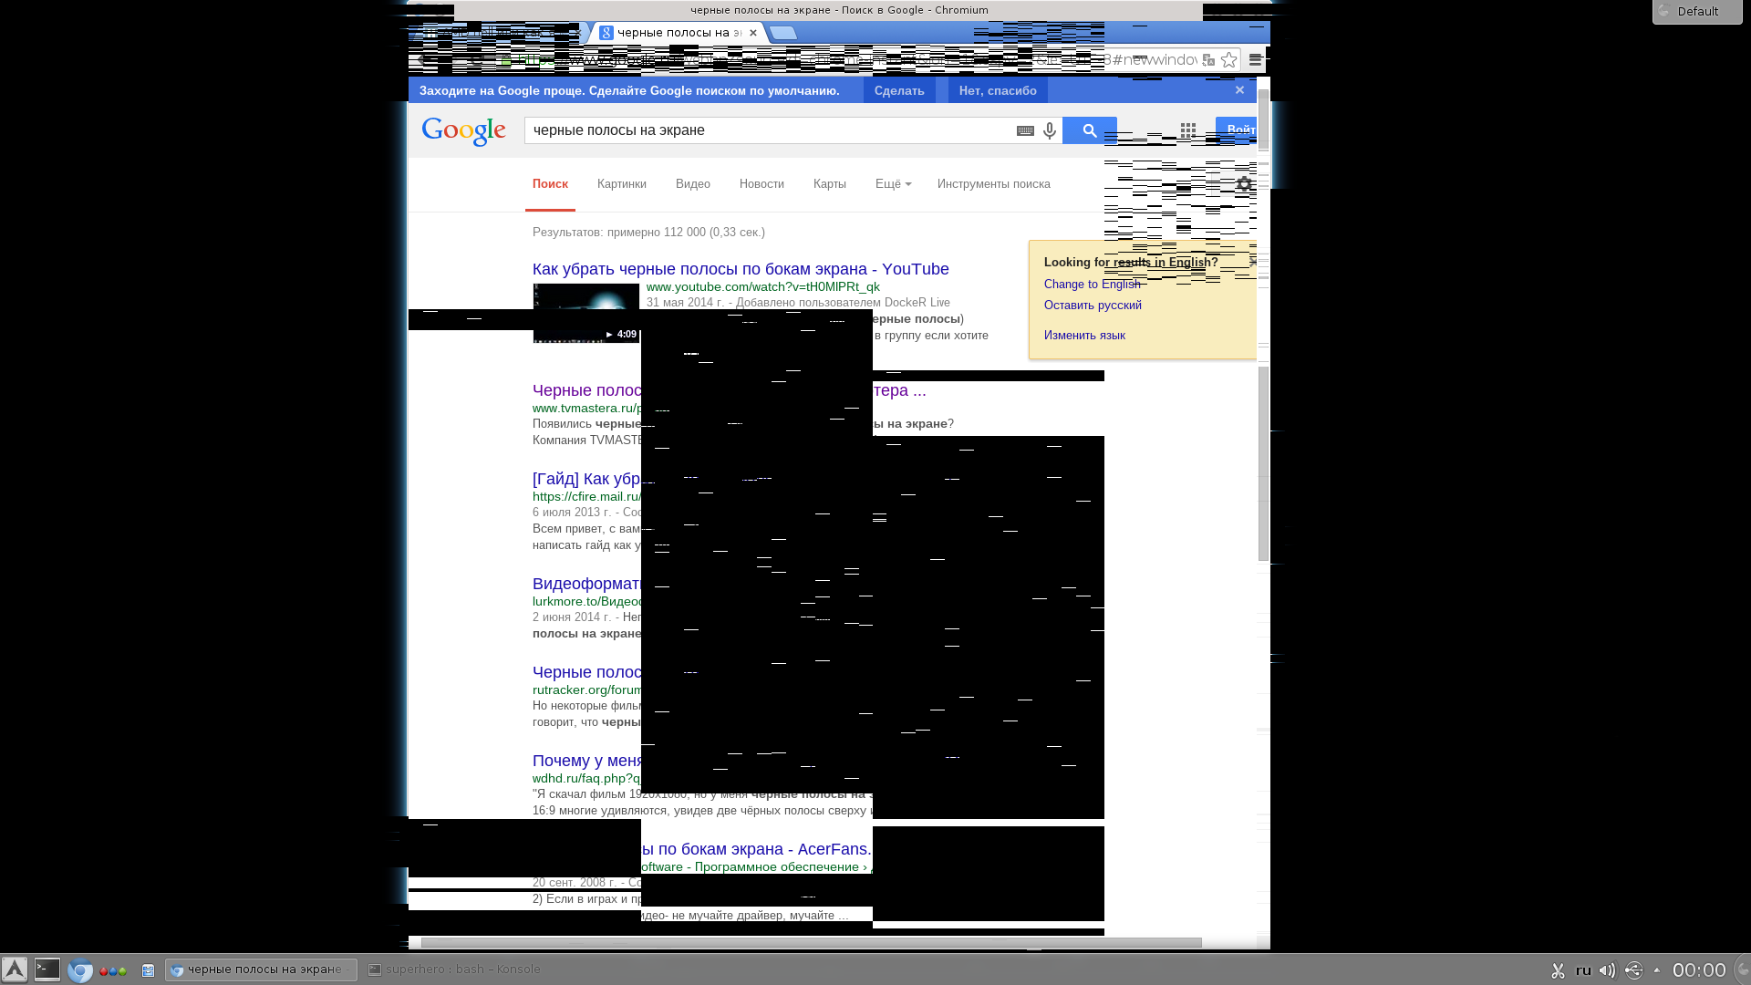Click the panel toolbox icon at the taskbar's right end
Viewport: 1751px width, 985px height.
pyautogui.click(x=1742, y=969)
